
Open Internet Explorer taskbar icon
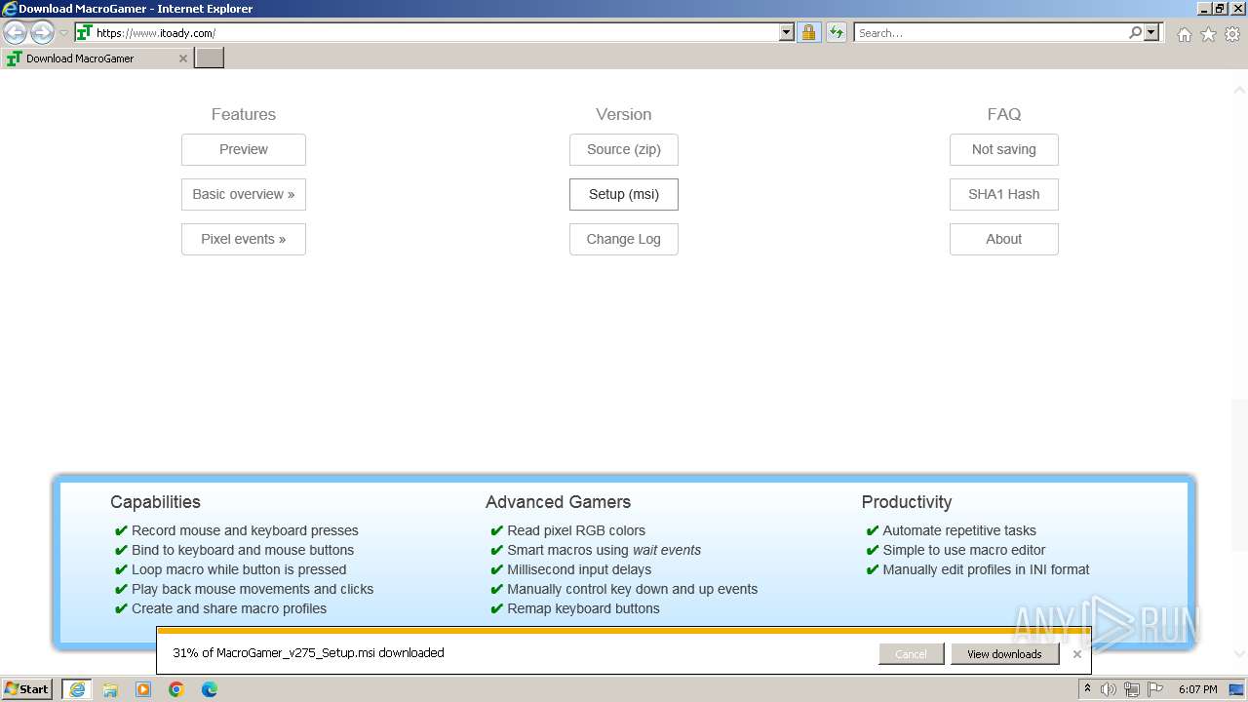[77, 689]
